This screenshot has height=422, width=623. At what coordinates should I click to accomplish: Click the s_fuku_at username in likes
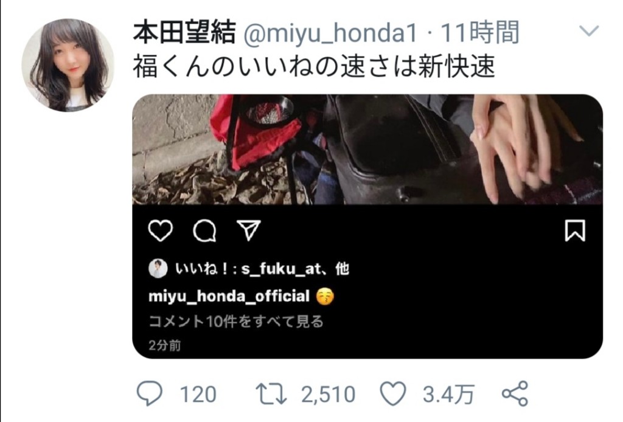281,269
